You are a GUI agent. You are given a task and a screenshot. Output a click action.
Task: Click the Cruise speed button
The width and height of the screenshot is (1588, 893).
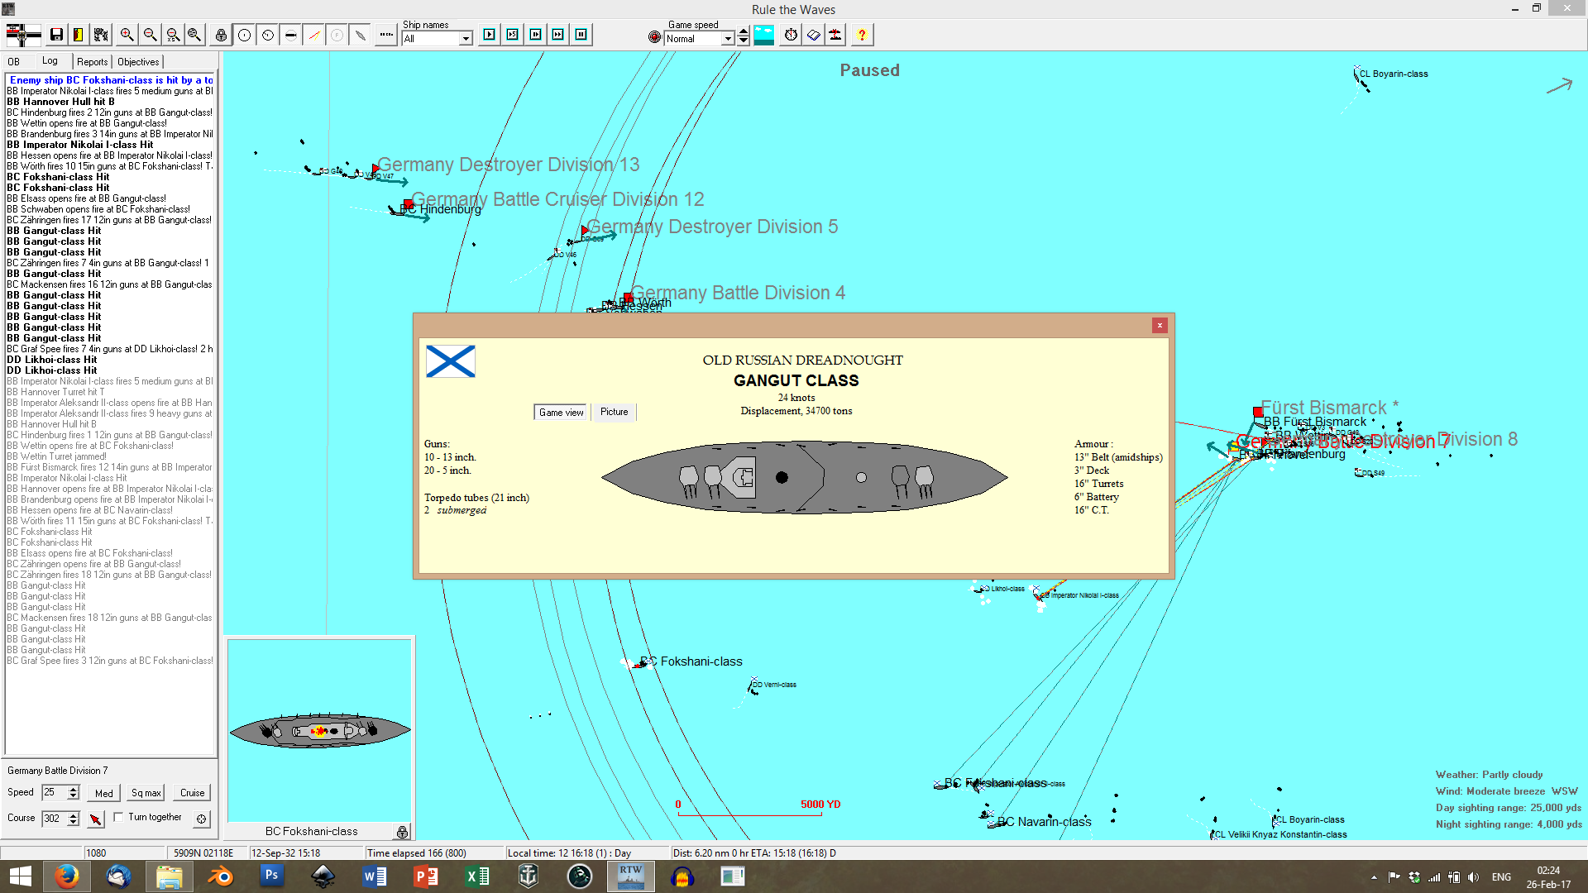pyautogui.click(x=192, y=793)
